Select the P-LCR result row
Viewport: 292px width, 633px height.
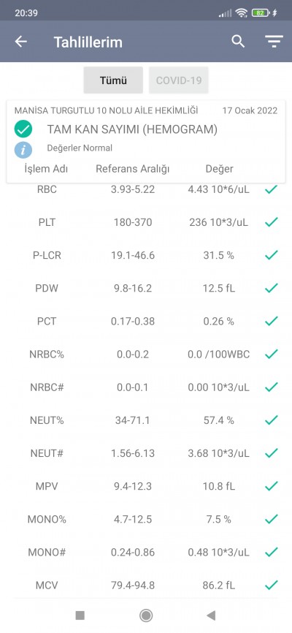146,255
